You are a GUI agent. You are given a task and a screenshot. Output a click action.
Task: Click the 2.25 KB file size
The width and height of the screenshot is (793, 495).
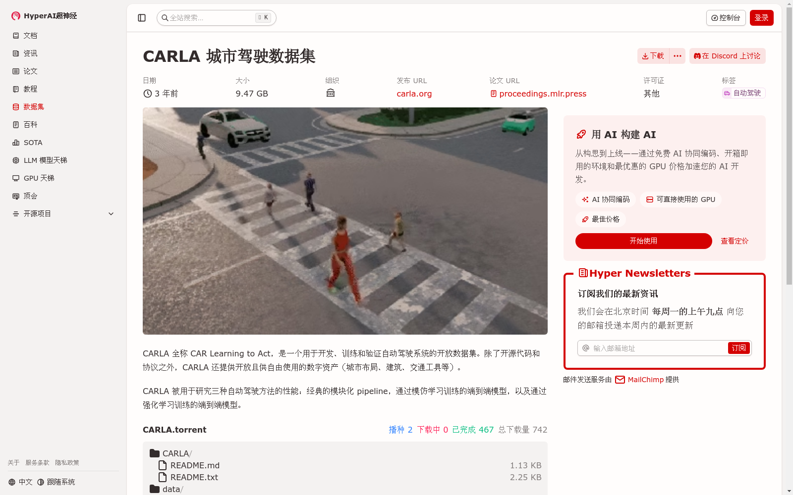click(x=525, y=477)
